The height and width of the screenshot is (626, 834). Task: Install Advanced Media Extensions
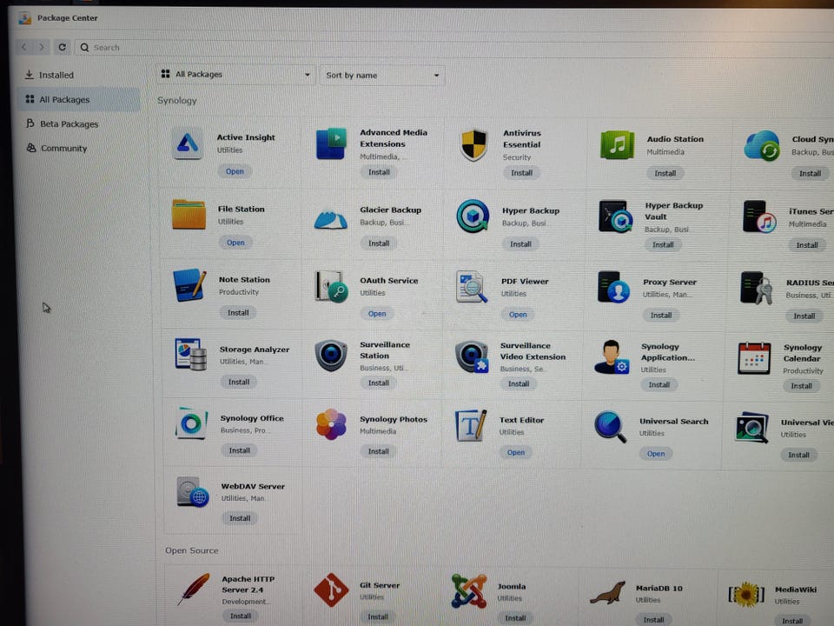click(x=379, y=172)
